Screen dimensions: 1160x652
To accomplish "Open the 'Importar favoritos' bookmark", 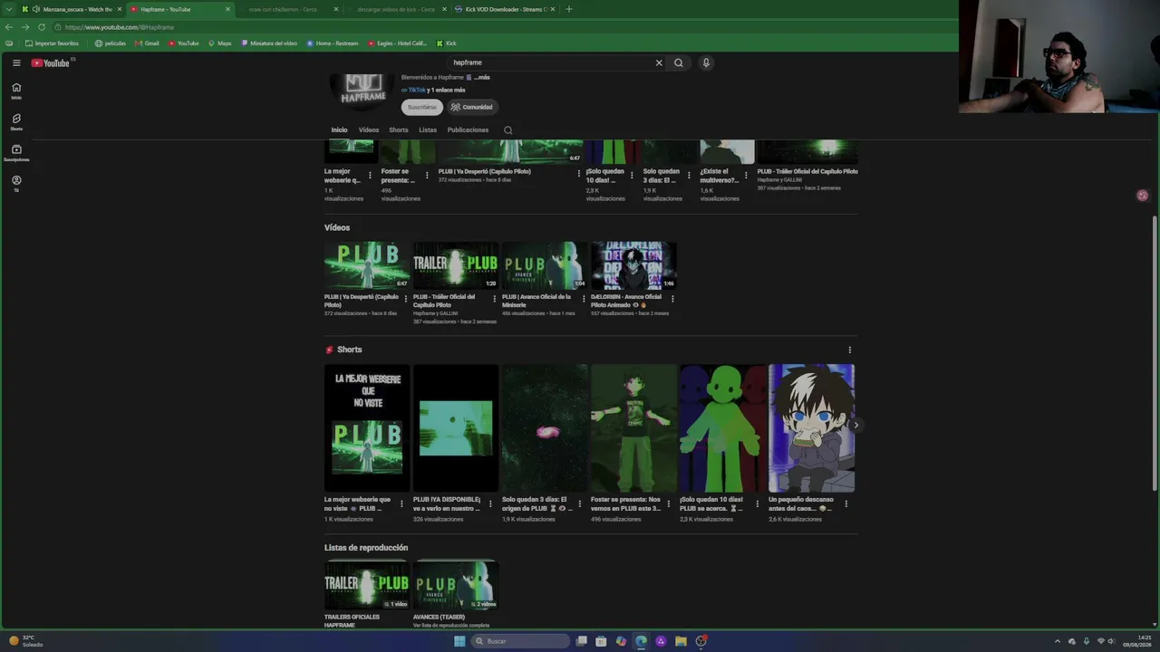I will [x=52, y=43].
